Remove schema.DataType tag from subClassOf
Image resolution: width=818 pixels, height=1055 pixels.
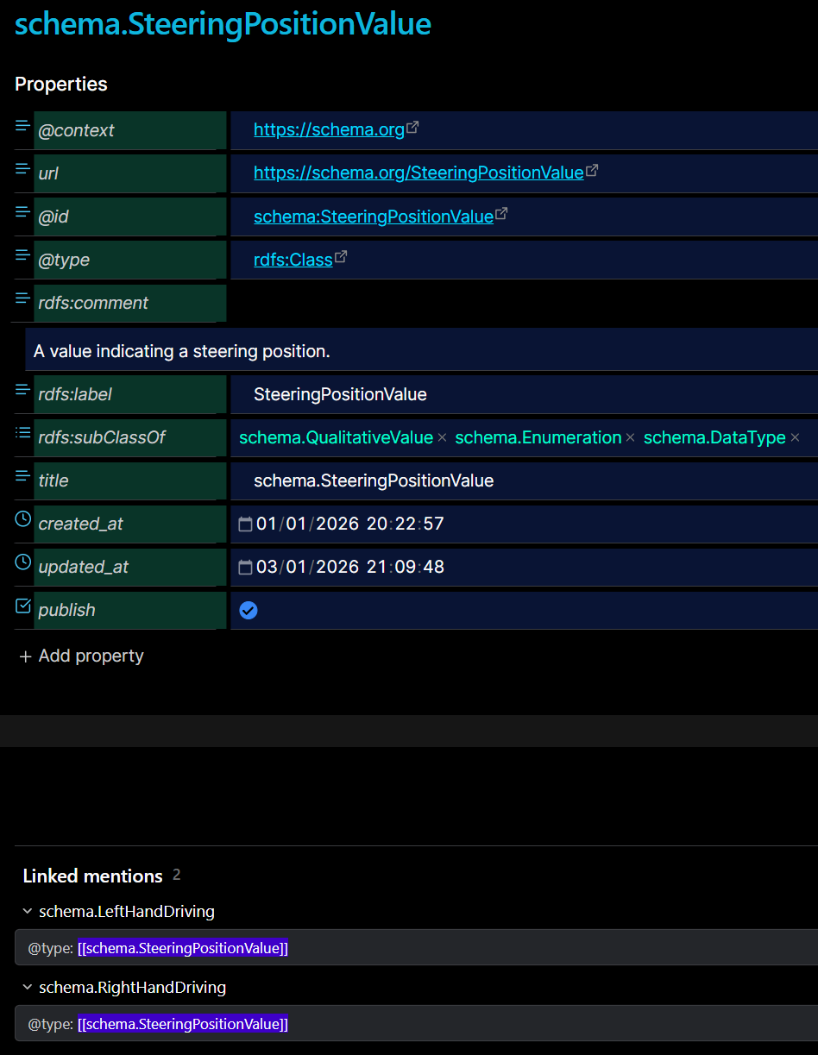796,438
